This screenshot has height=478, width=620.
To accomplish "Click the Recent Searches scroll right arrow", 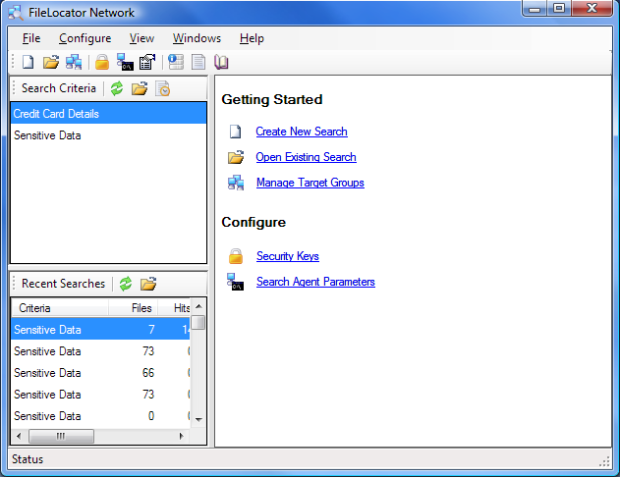I will pyautogui.click(x=182, y=436).
